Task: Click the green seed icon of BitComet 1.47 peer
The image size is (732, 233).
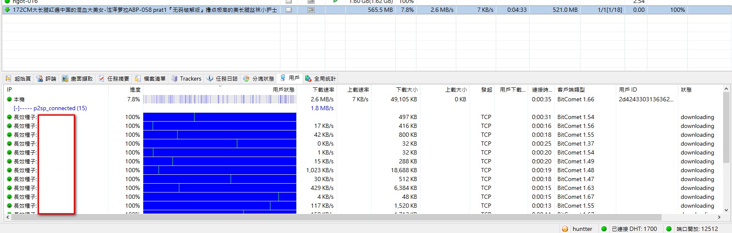Action: (x=9, y=179)
